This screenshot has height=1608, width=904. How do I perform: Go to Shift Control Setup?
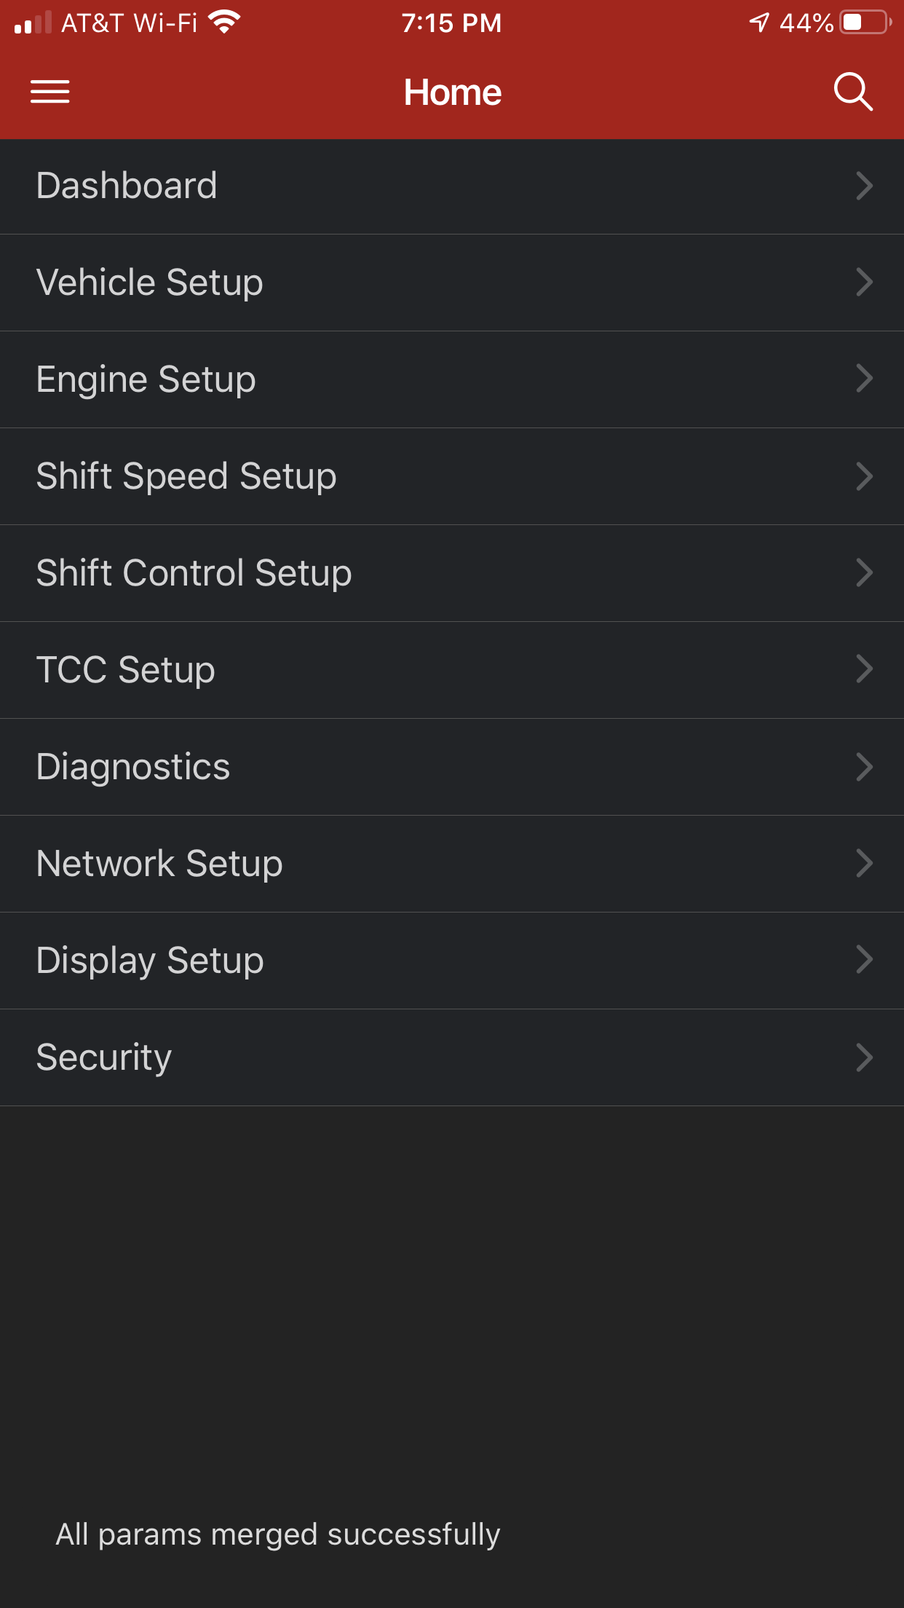194,573
